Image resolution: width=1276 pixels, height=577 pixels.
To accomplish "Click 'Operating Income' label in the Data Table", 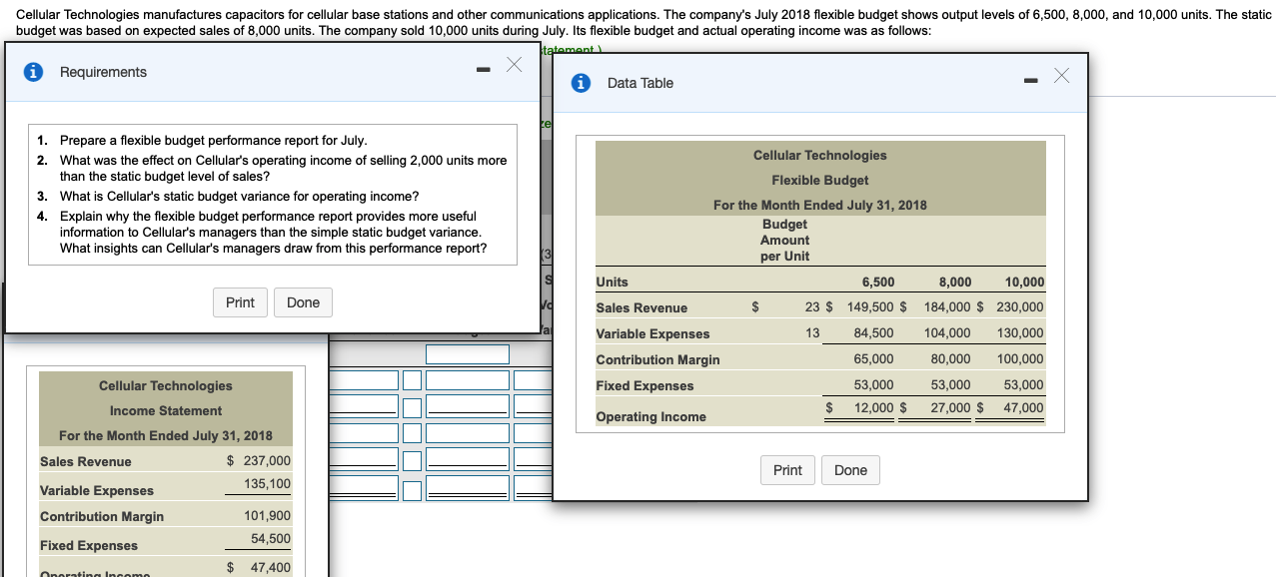I will [650, 416].
